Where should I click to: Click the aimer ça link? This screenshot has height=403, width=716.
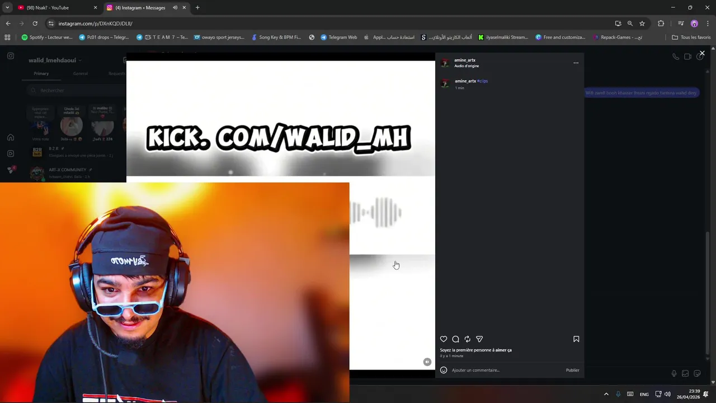coord(503,350)
